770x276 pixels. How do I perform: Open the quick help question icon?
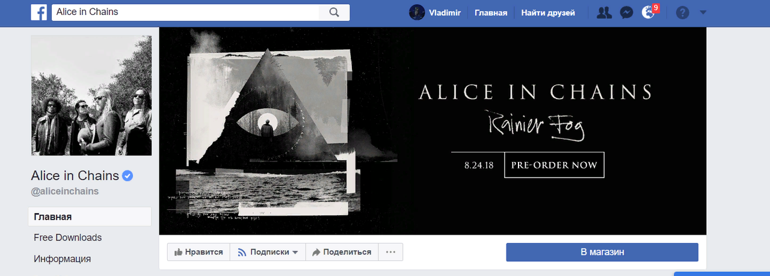[682, 13]
